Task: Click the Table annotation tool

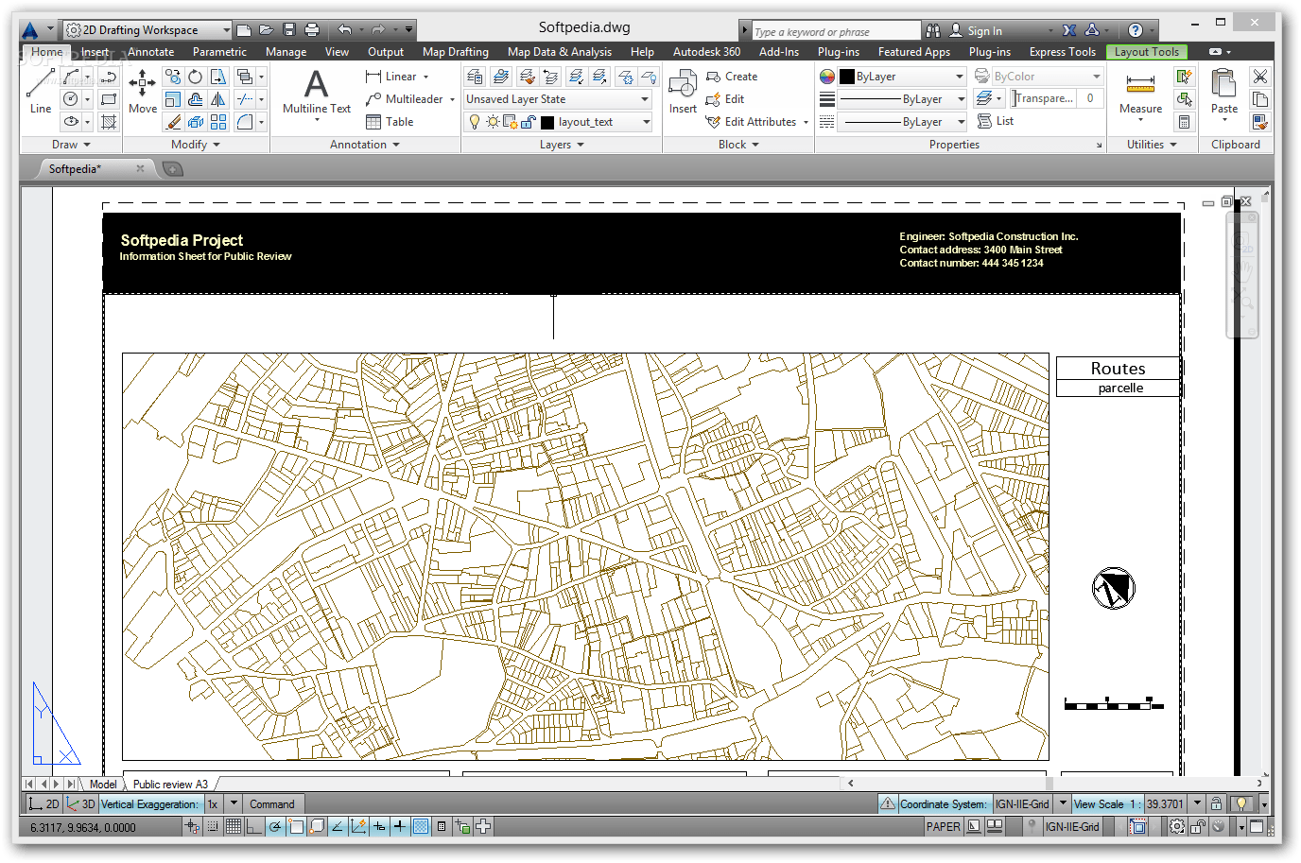Action: 390,122
